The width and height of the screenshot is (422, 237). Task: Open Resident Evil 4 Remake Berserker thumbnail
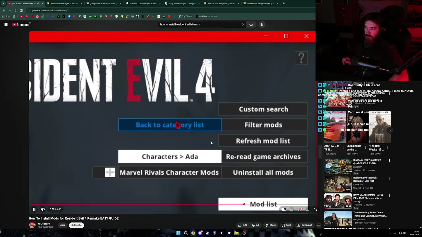coord(338,184)
